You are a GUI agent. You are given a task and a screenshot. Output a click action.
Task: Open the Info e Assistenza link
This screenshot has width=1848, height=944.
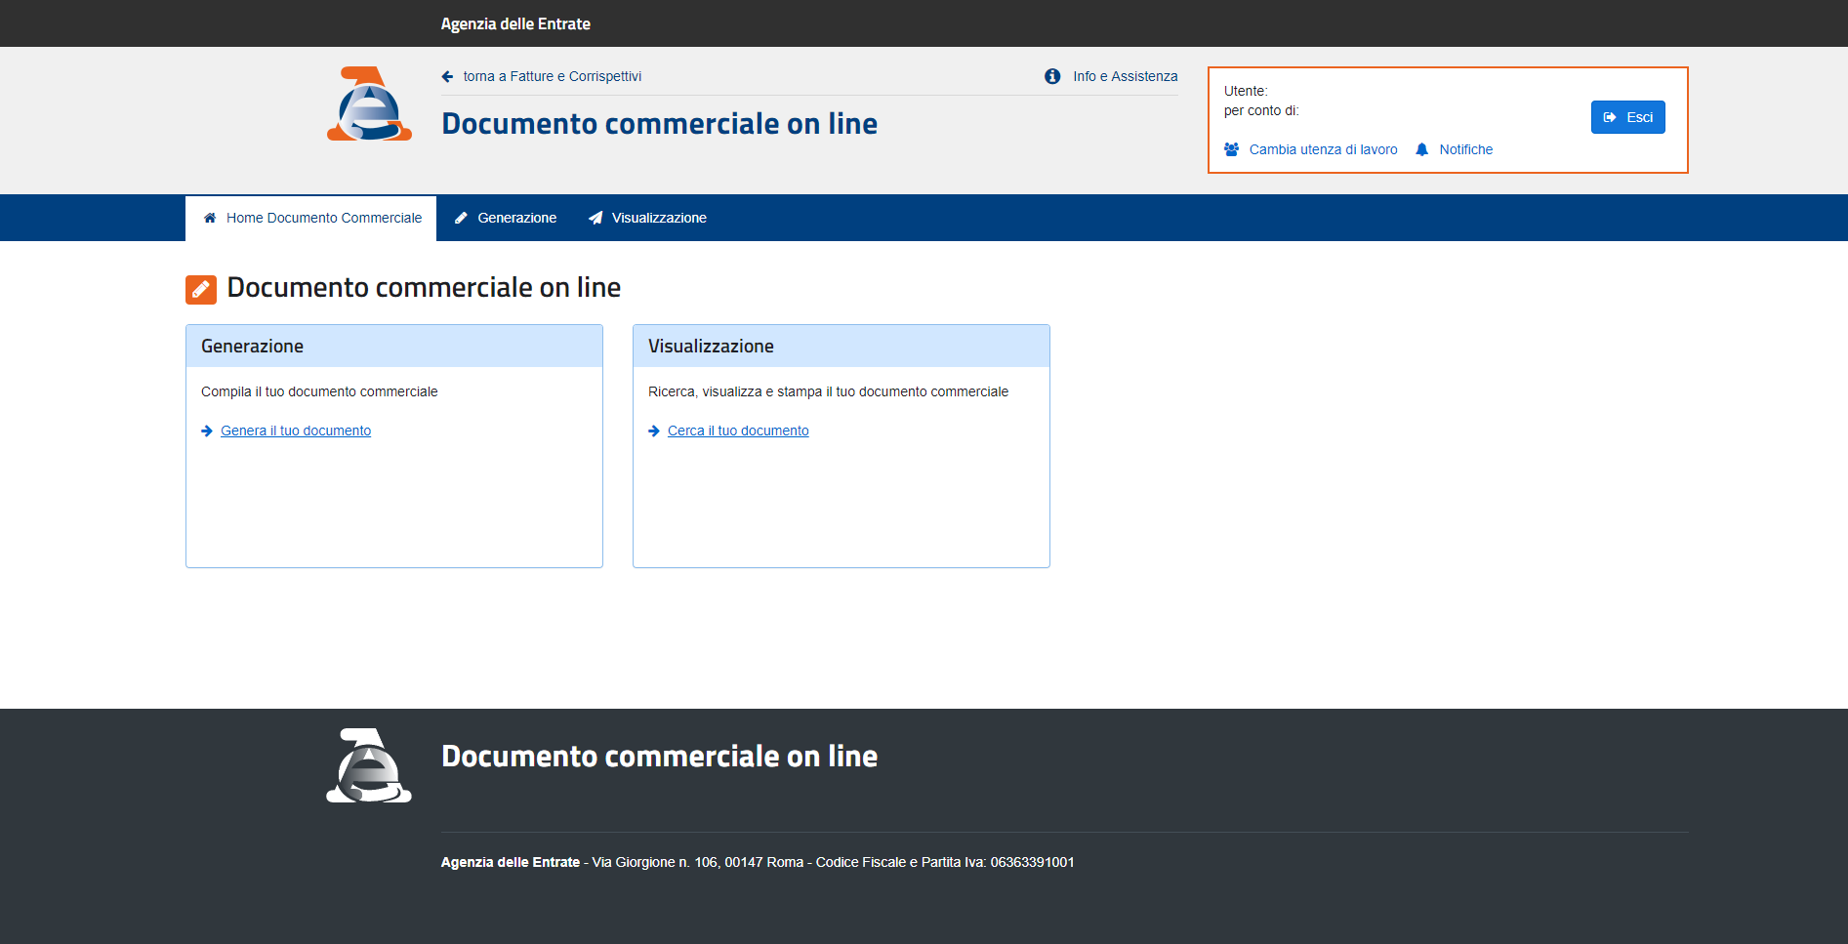click(1125, 76)
